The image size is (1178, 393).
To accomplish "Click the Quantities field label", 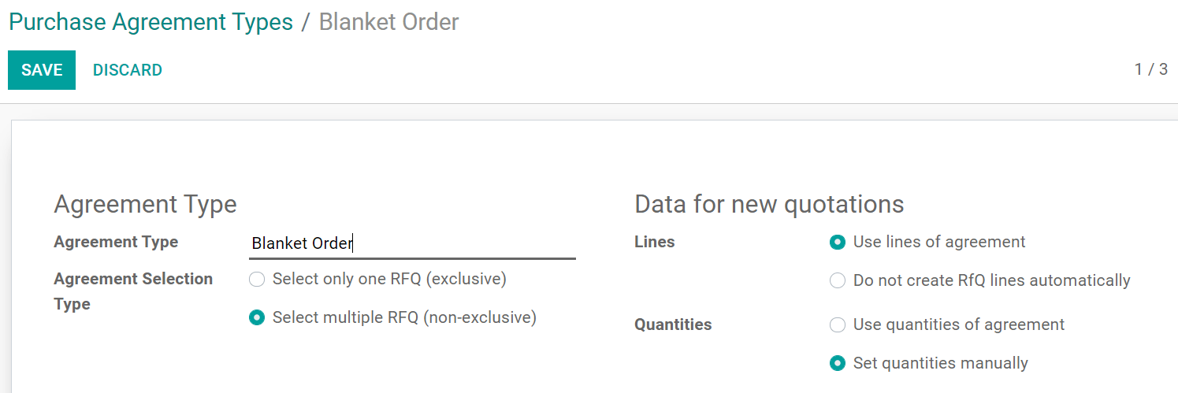I will (x=672, y=324).
